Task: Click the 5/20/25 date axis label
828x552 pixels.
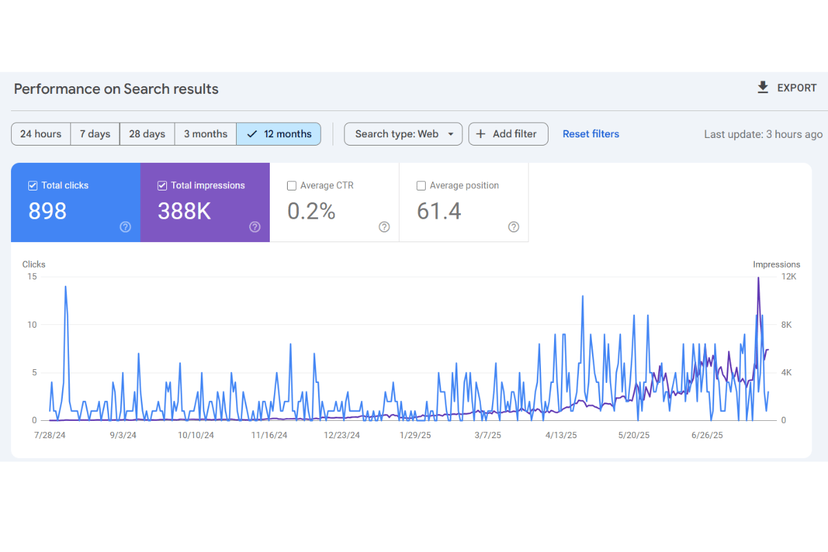Action: (634, 435)
